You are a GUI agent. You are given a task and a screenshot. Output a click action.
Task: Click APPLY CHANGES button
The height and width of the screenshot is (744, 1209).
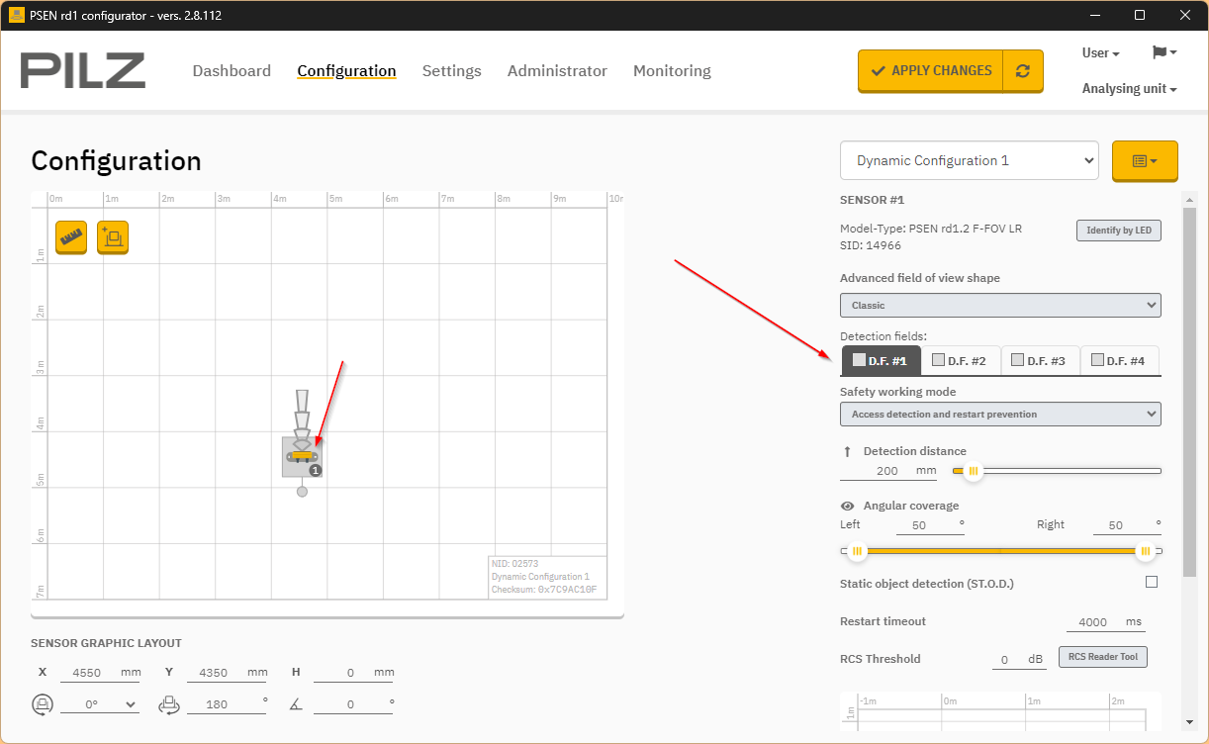(x=931, y=71)
